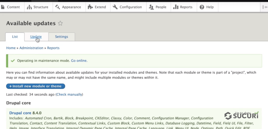Click the People users icon
This screenshot has width=268, height=129.
tap(151, 7)
